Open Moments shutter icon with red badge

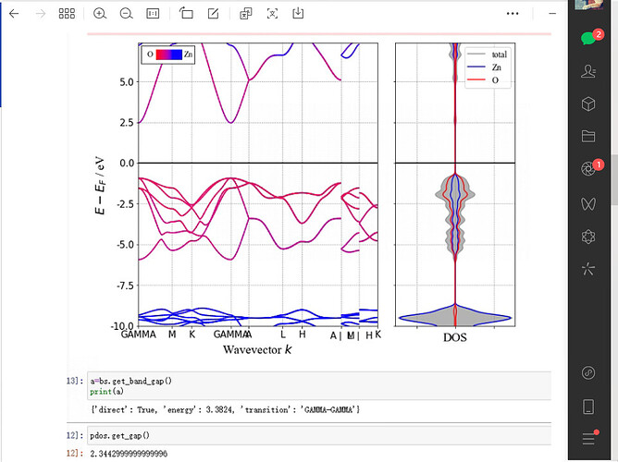587,169
